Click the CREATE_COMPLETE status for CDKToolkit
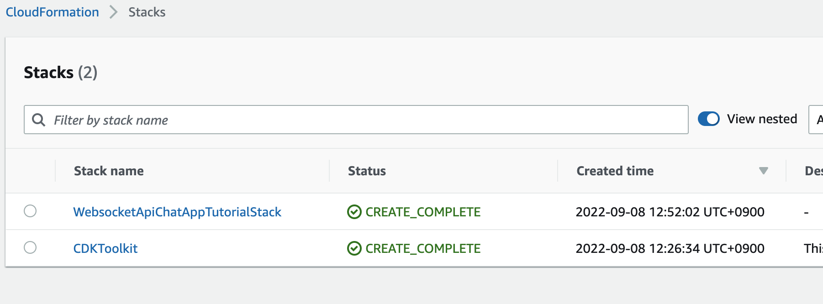The width and height of the screenshot is (823, 304). tap(423, 248)
